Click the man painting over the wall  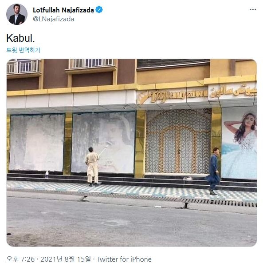(x=93, y=166)
